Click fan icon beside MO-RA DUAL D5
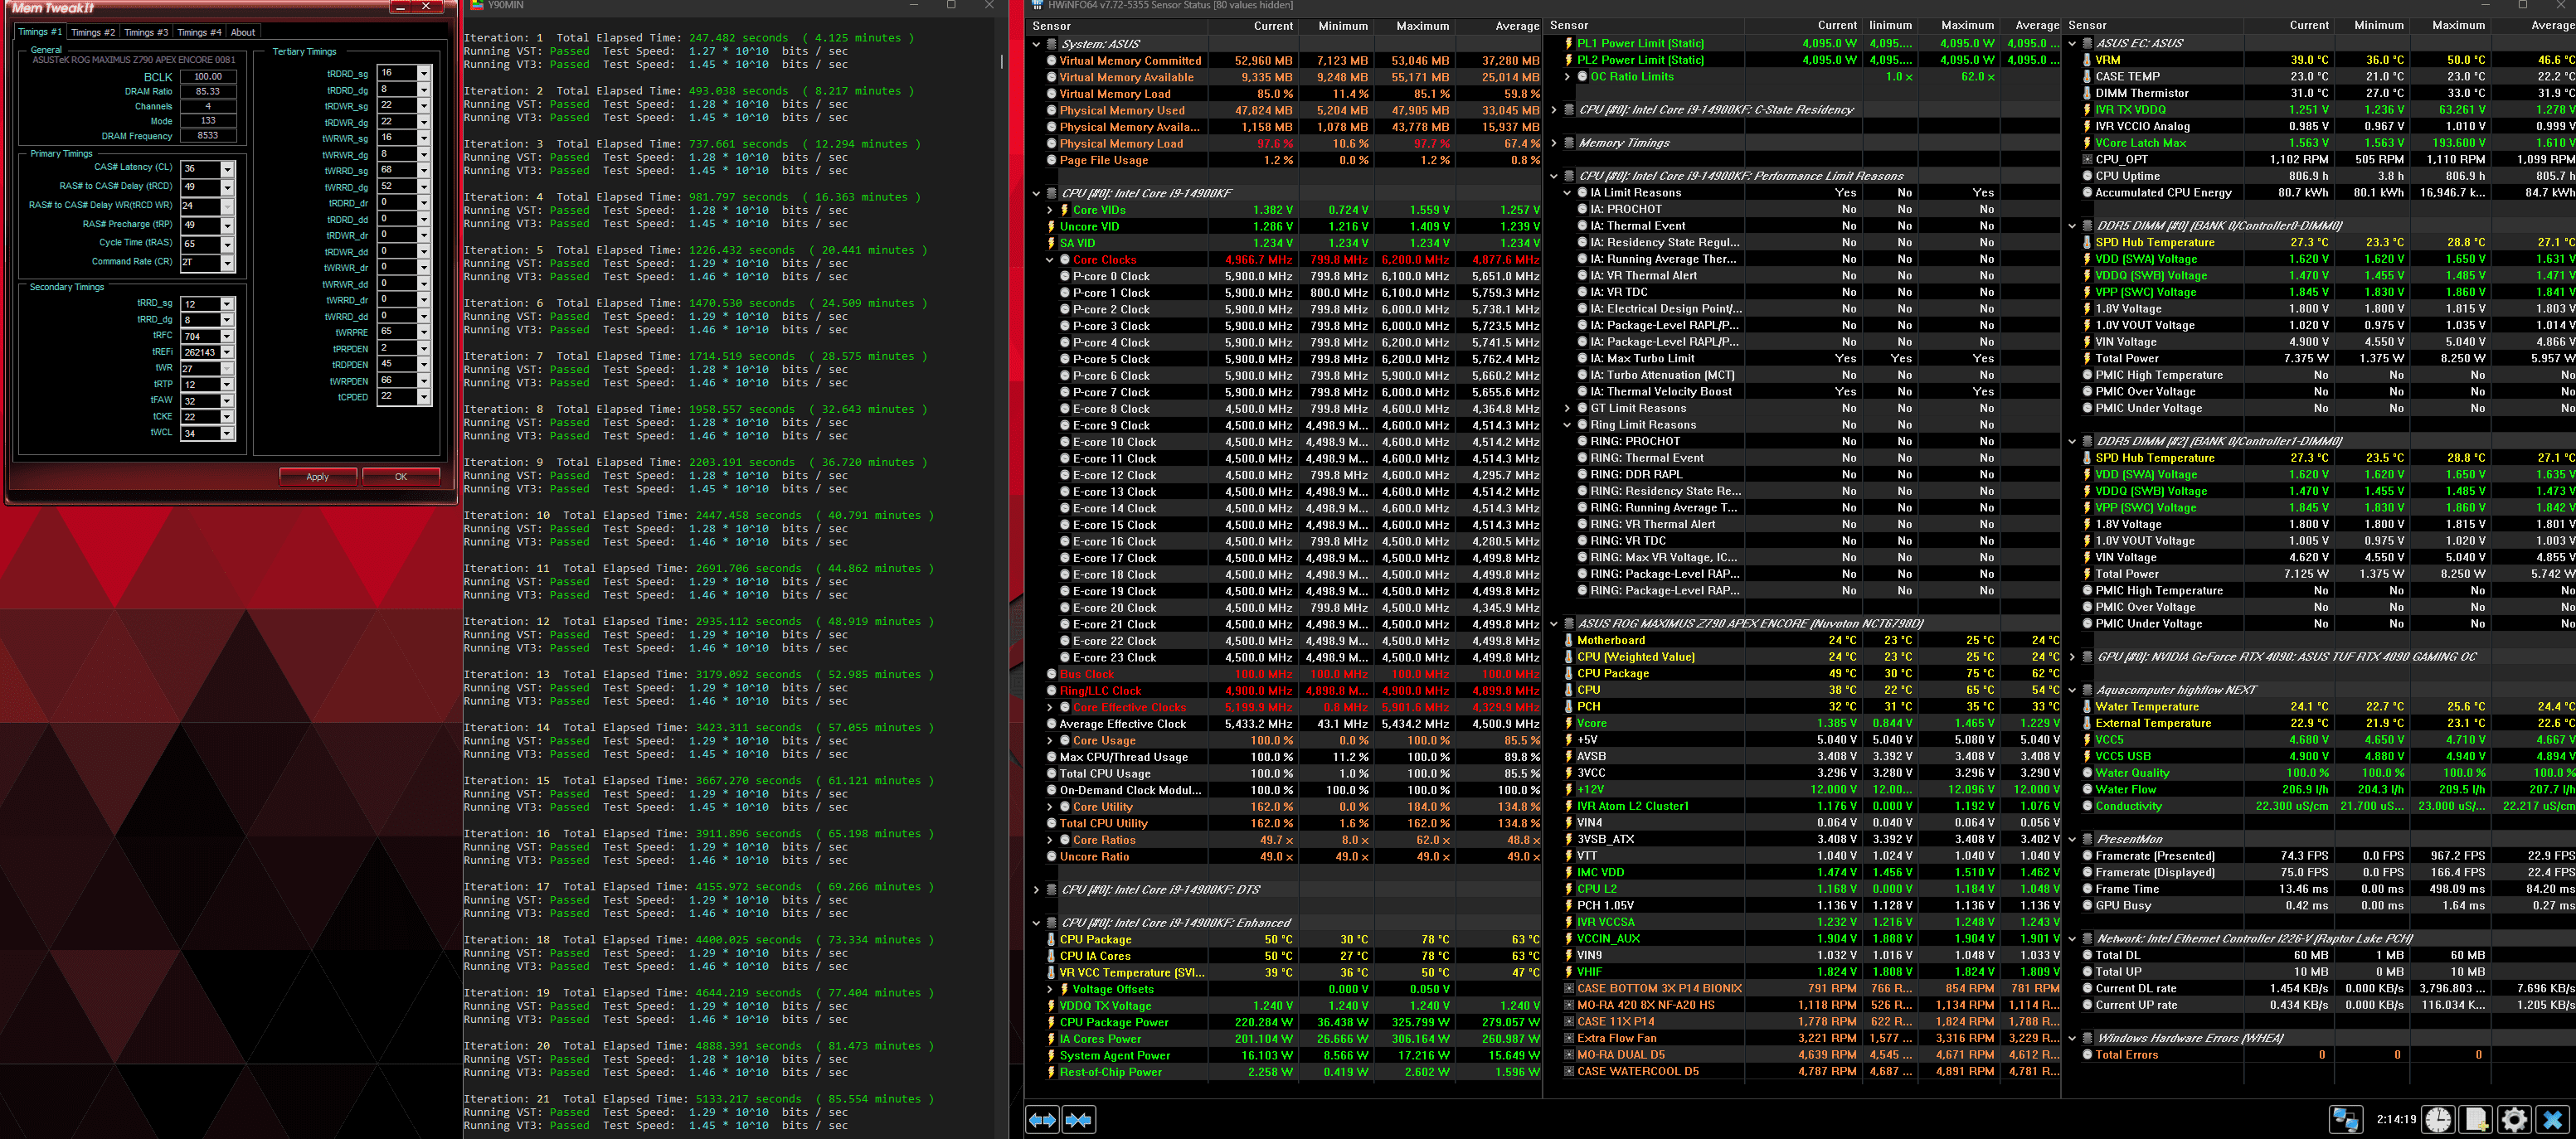This screenshot has width=2576, height=1139. click(x=1569, y=1054)
